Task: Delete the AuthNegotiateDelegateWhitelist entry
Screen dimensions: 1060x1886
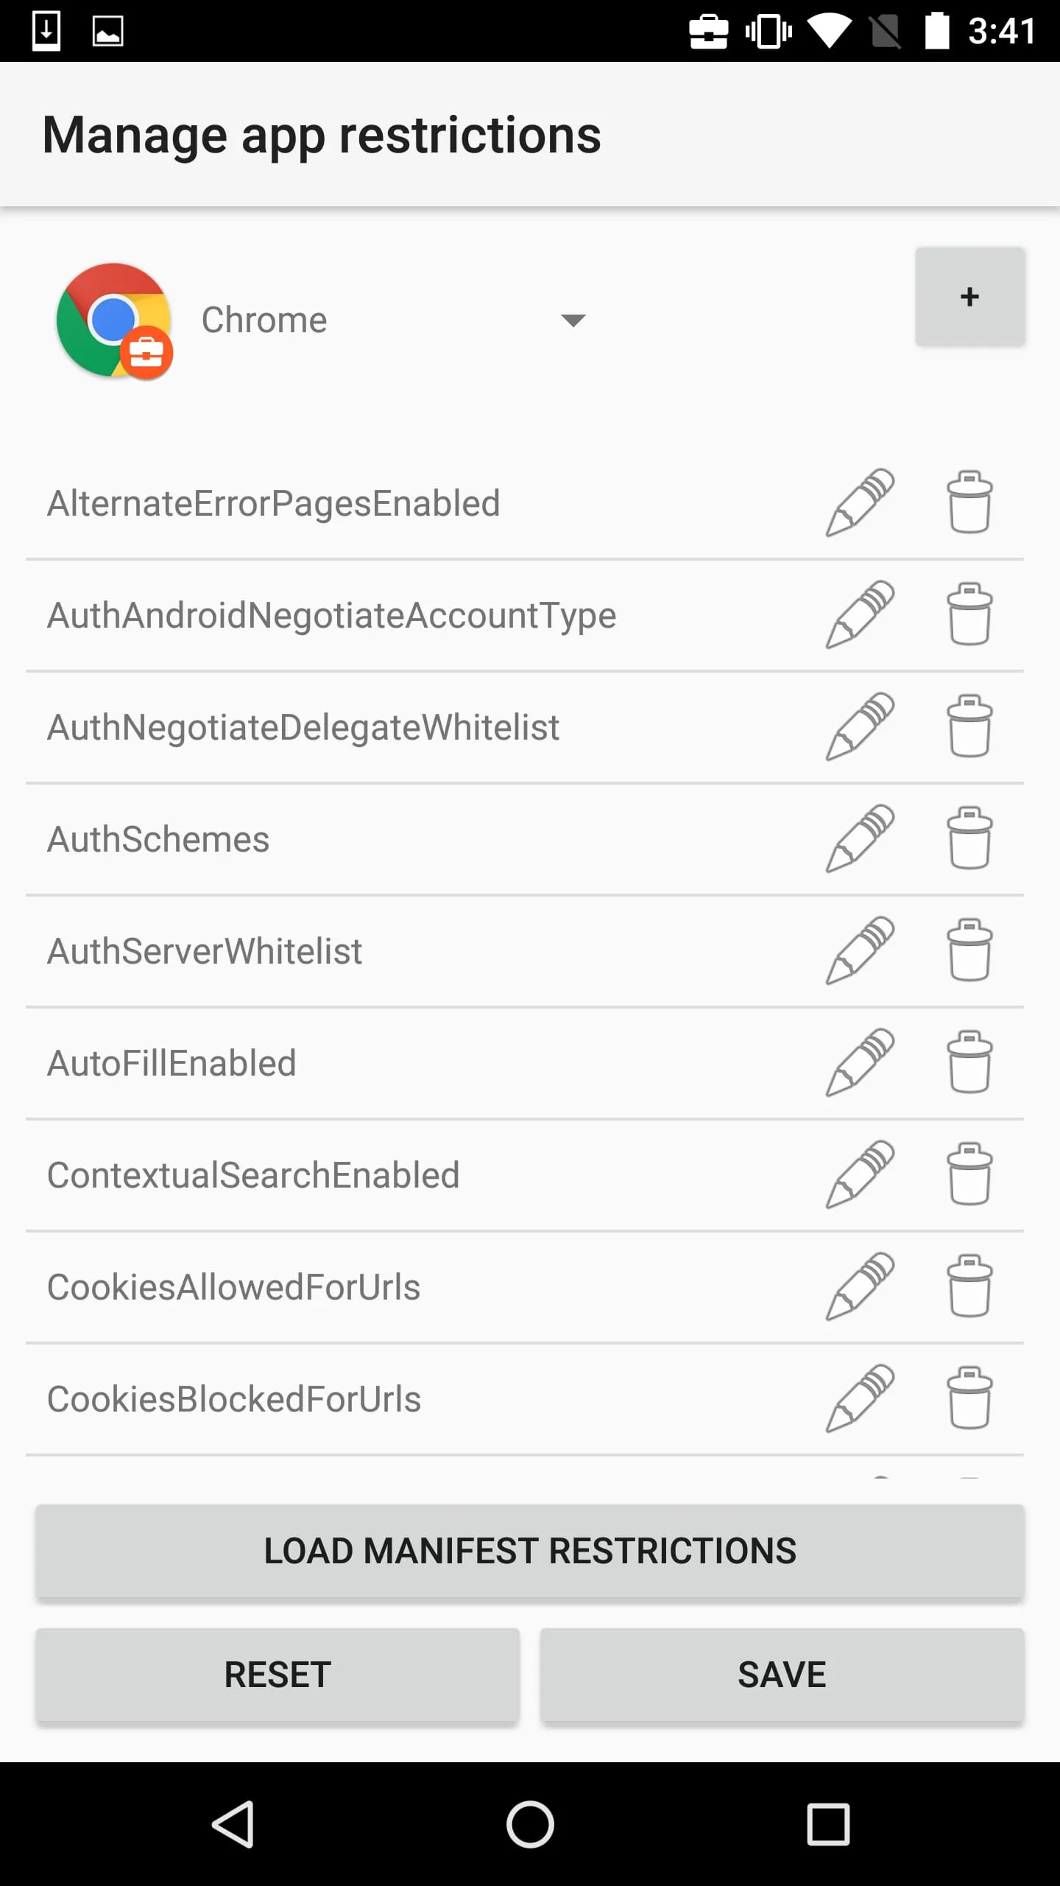Action: 969,727
